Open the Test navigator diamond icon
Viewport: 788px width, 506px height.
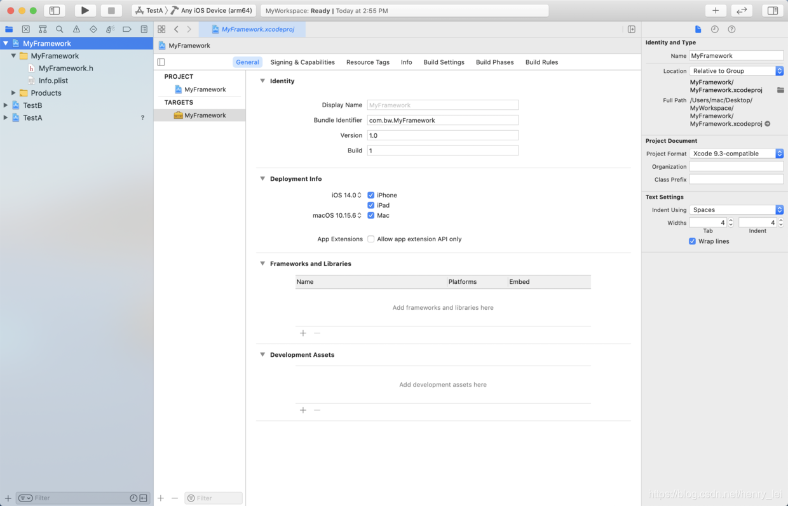[x=93, y=29]
